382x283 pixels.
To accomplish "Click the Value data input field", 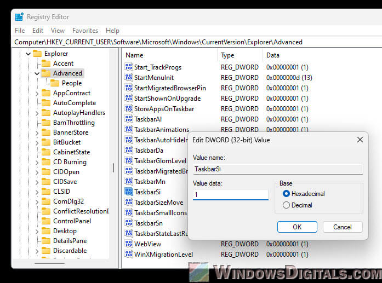I will [x=231, y=195].
